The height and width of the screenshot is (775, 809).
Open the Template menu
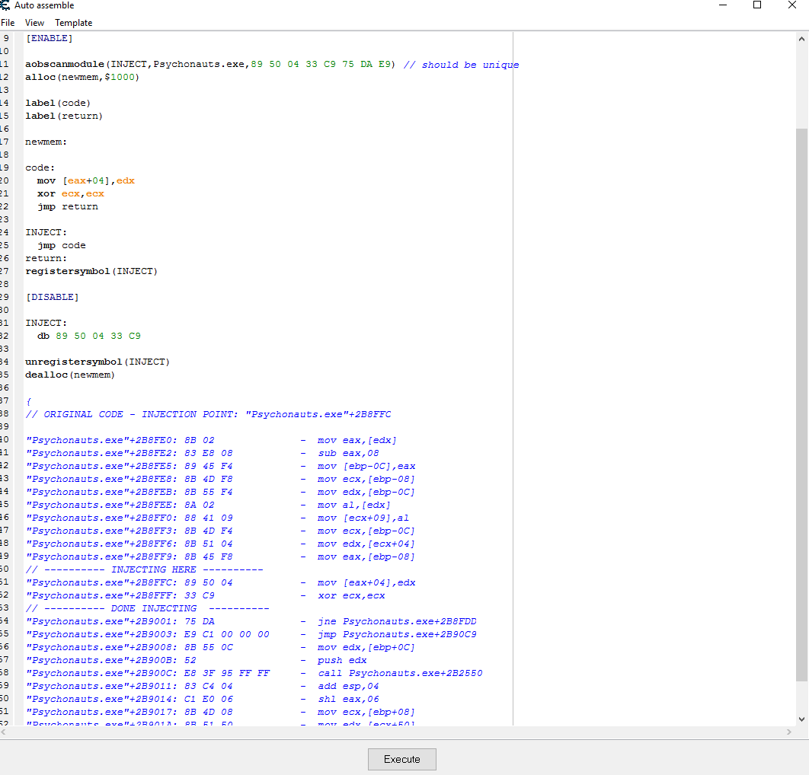pos(73,23)
